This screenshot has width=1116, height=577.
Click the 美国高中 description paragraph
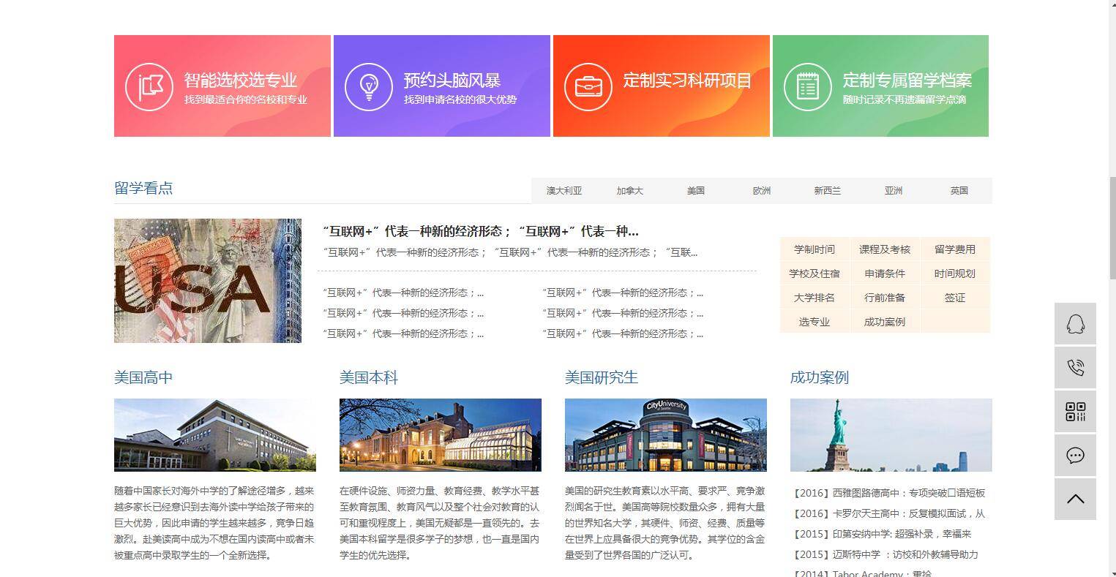[214, 523]
